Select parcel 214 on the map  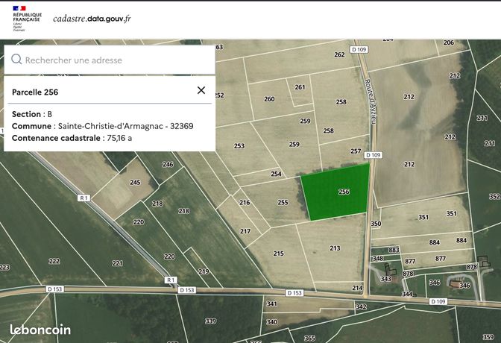click(357, 288)
